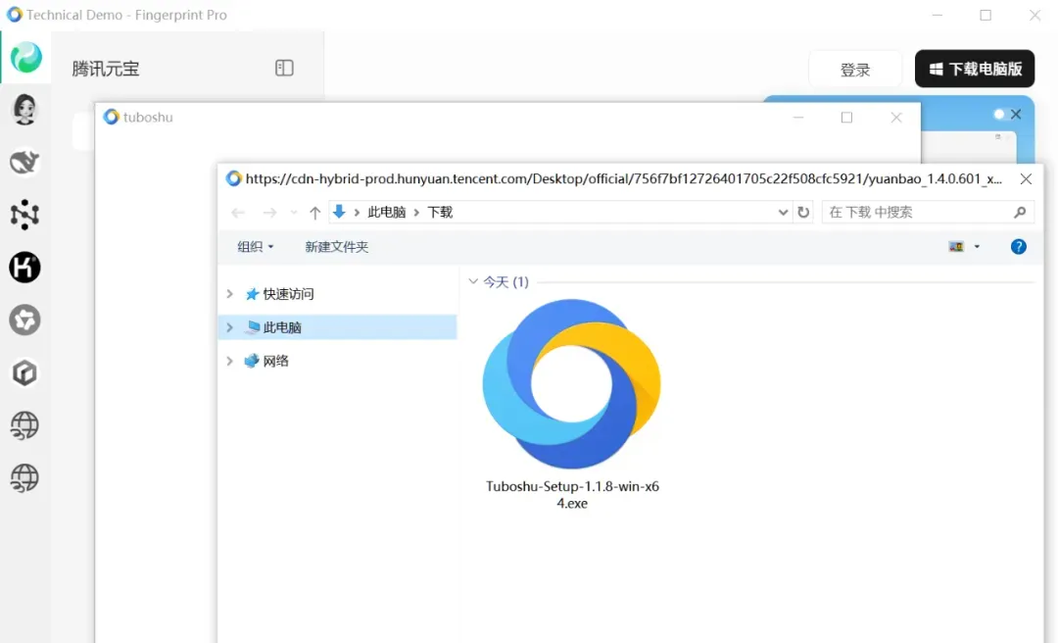
Task: Collapse the 今天 (1) file group
Action: [473, 281]
